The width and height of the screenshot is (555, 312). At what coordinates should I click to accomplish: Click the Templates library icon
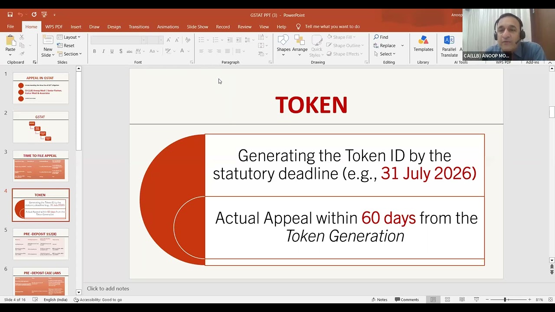tap(423, 40)
